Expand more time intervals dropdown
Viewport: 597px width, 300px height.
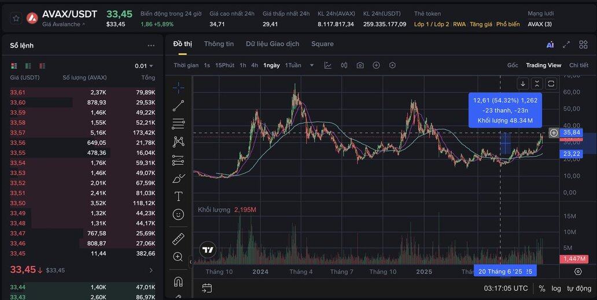pos(312,65)
